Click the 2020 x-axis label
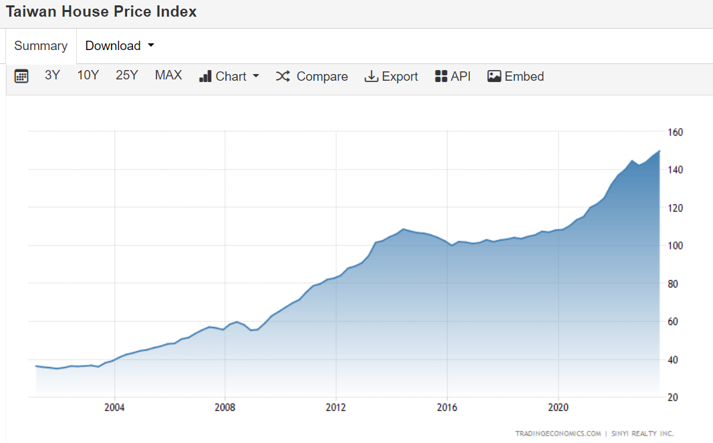The height and width of the screenshot is (443, 713). pos(558,407)
